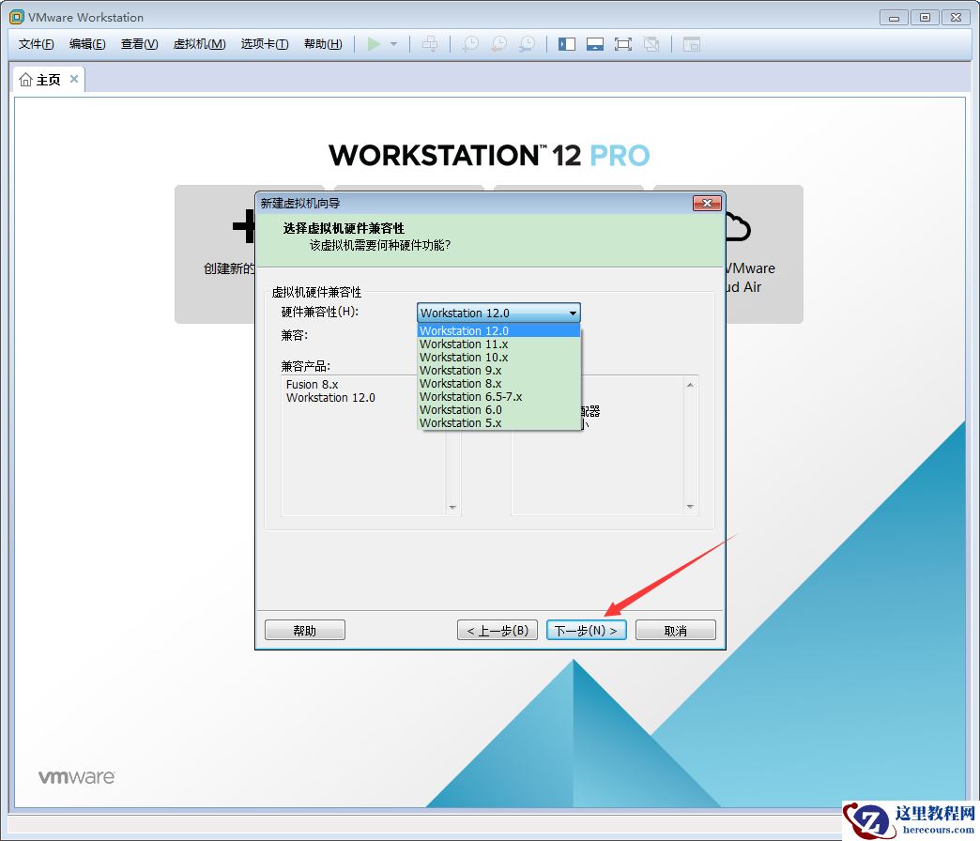Select the Take Snapshot toolbar icon
Viewport: 980px width, 841px height.
pos(469,43)
